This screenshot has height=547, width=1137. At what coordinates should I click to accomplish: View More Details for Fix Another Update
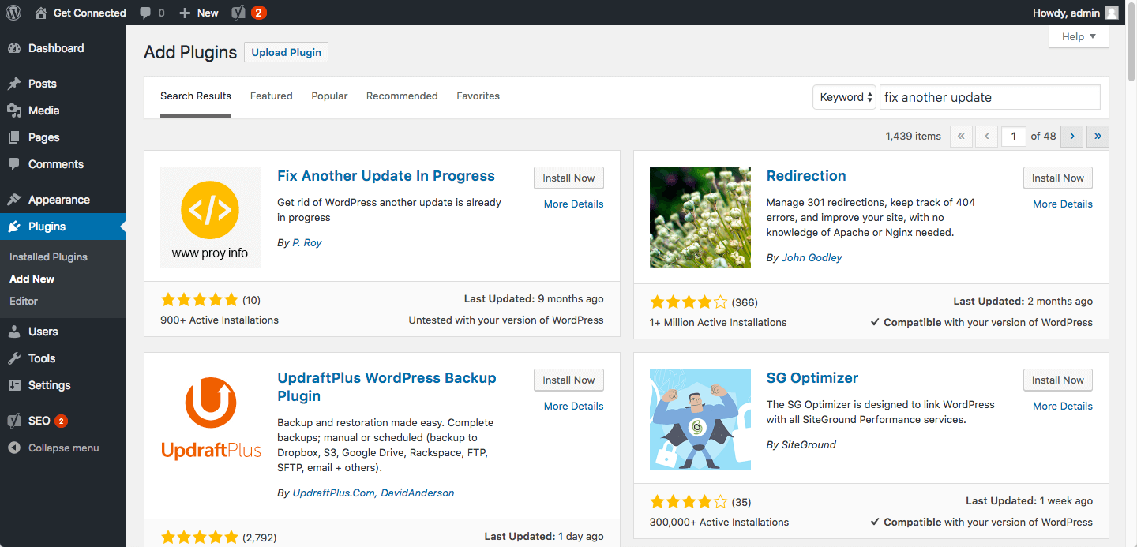tap(574, 204)
